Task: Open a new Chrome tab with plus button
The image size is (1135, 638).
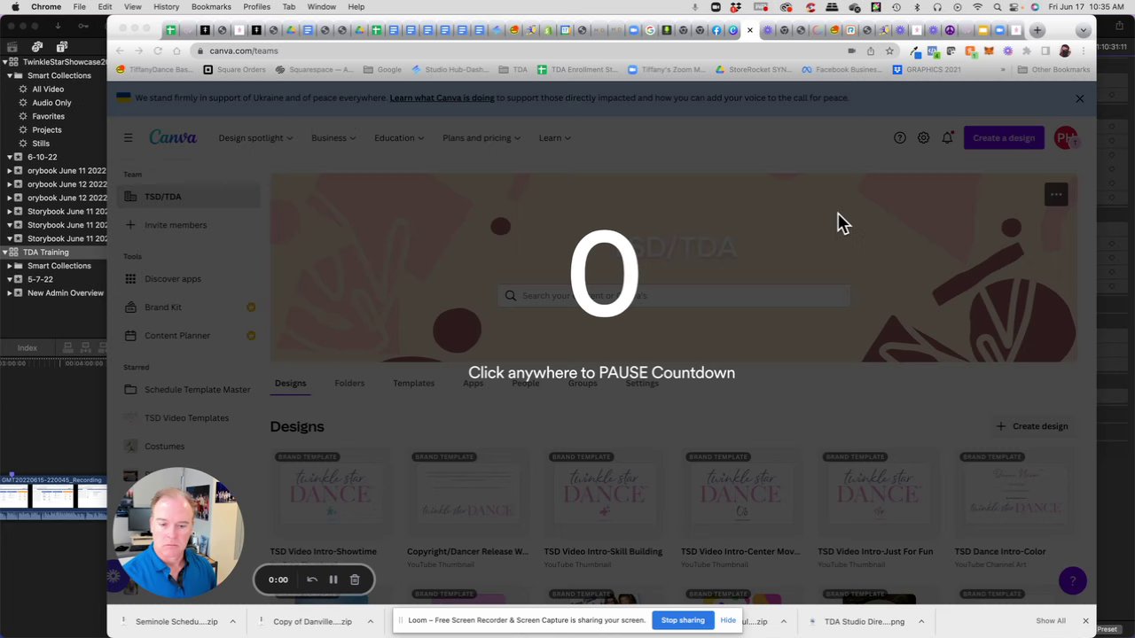Action: click(1037, 30)
